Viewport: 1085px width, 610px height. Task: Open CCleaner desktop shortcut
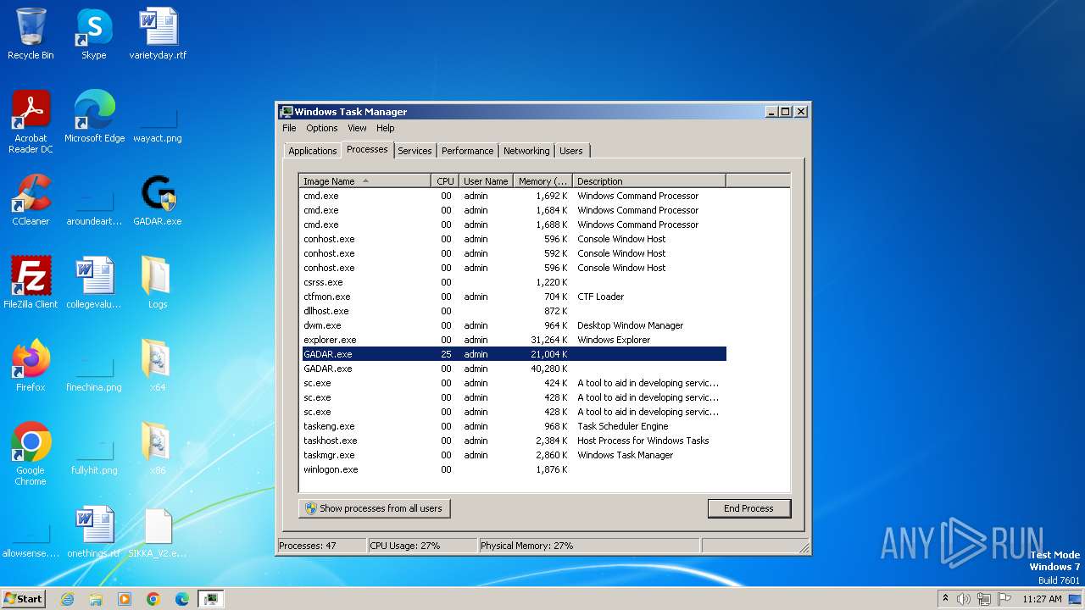31,200
